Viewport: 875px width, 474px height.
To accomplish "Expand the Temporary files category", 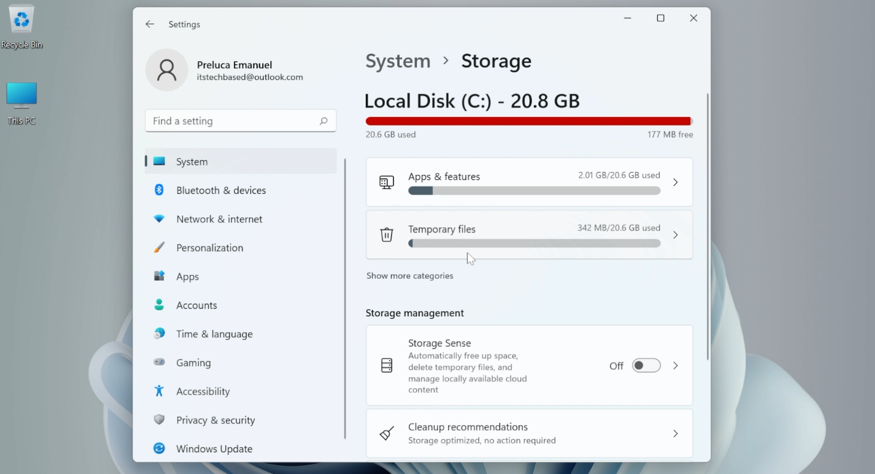I will 530,235.
